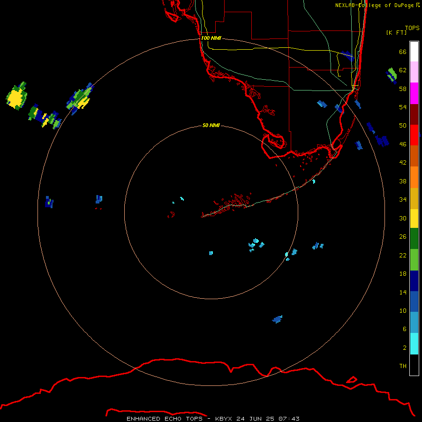Click the '18' legend value
422x422 pixels.
point(403,274)
